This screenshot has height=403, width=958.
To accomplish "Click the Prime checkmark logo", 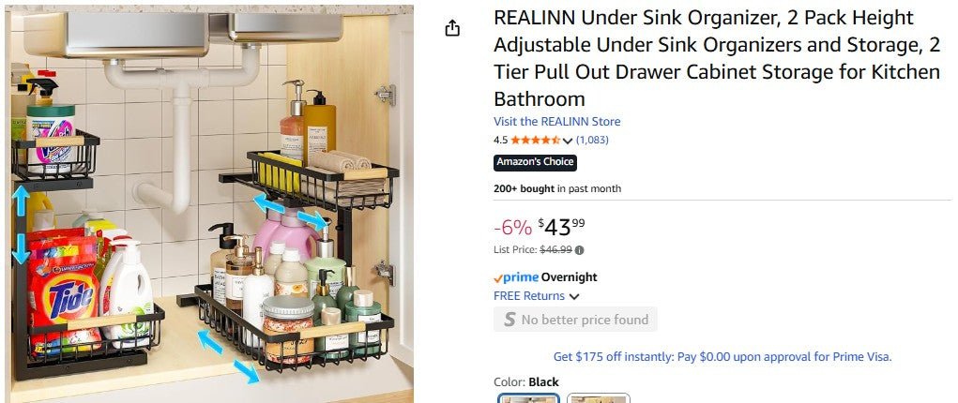I will [516, 277].
